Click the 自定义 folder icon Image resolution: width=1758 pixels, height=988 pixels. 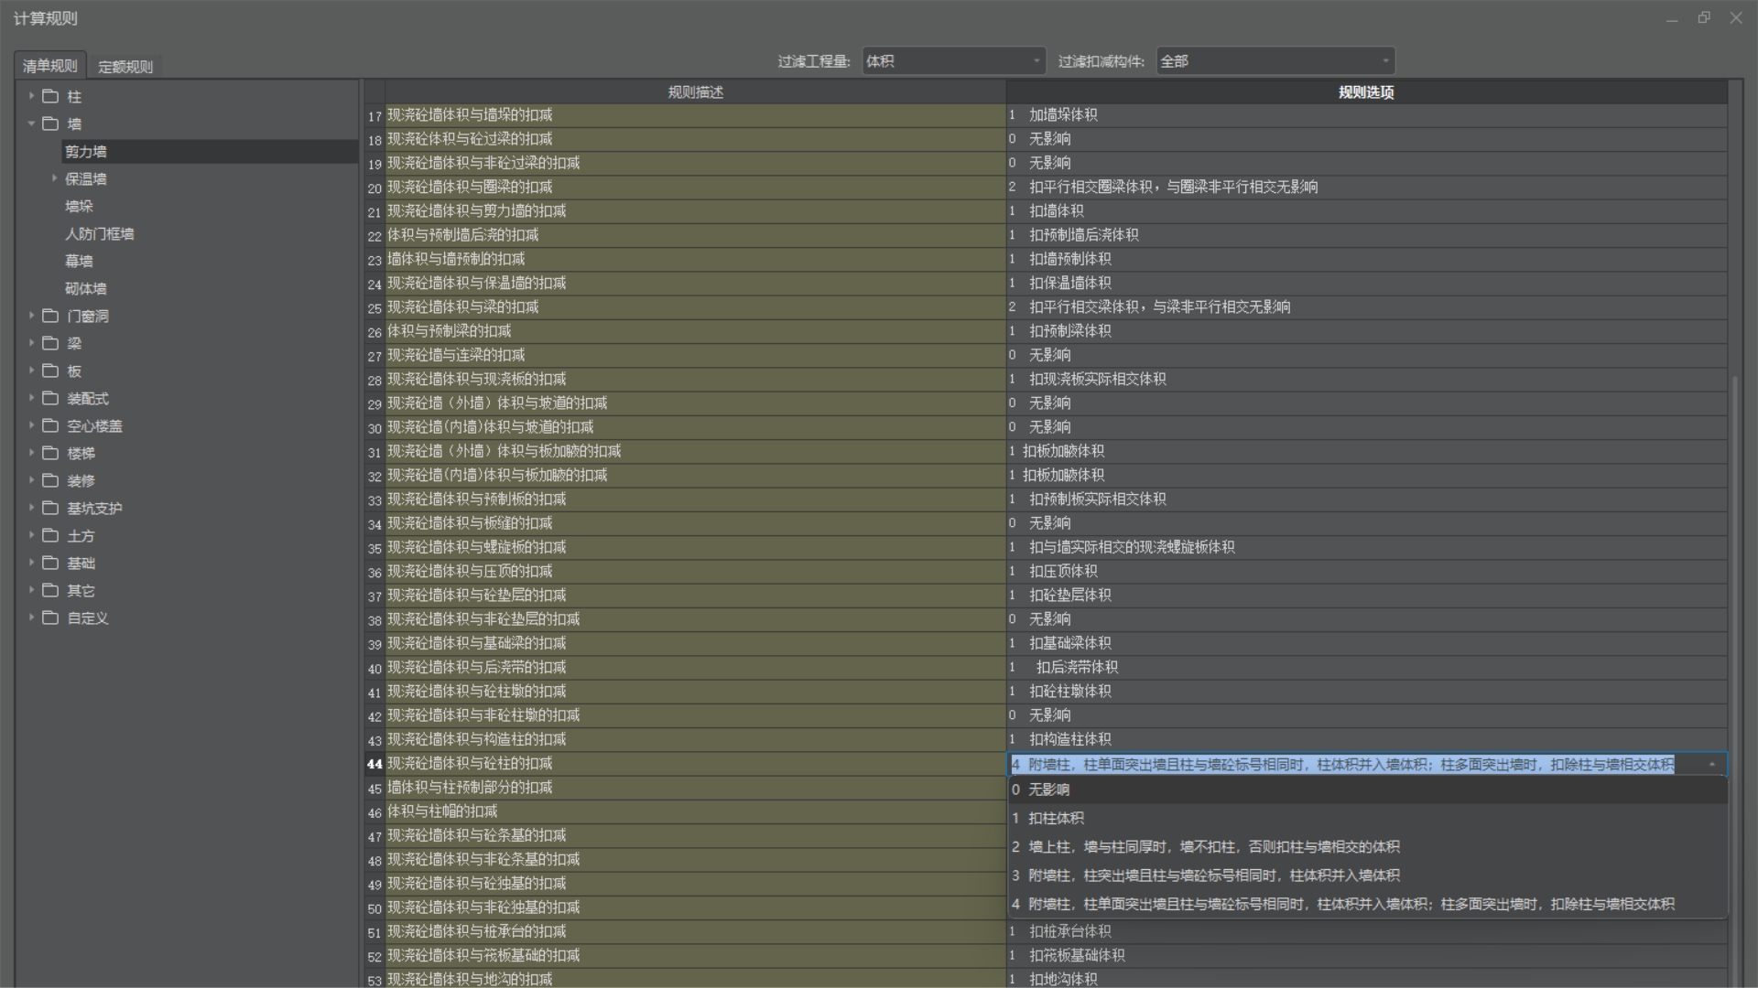point(50,617)
